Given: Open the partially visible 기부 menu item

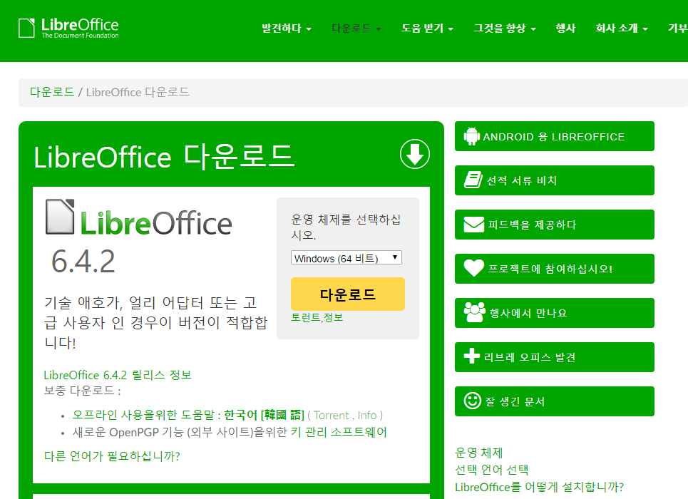Looking at the screenshot, I should [677, 28].
